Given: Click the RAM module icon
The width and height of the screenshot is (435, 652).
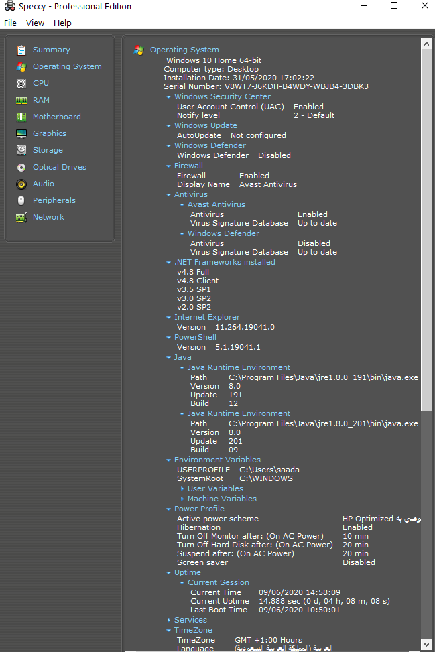Looking at the screenshot, I should (x=21, y=100).
